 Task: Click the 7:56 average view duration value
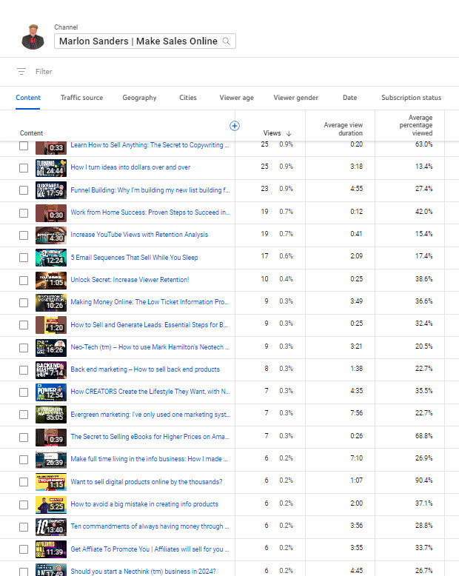pyautogui.click(x=357, y=413)
